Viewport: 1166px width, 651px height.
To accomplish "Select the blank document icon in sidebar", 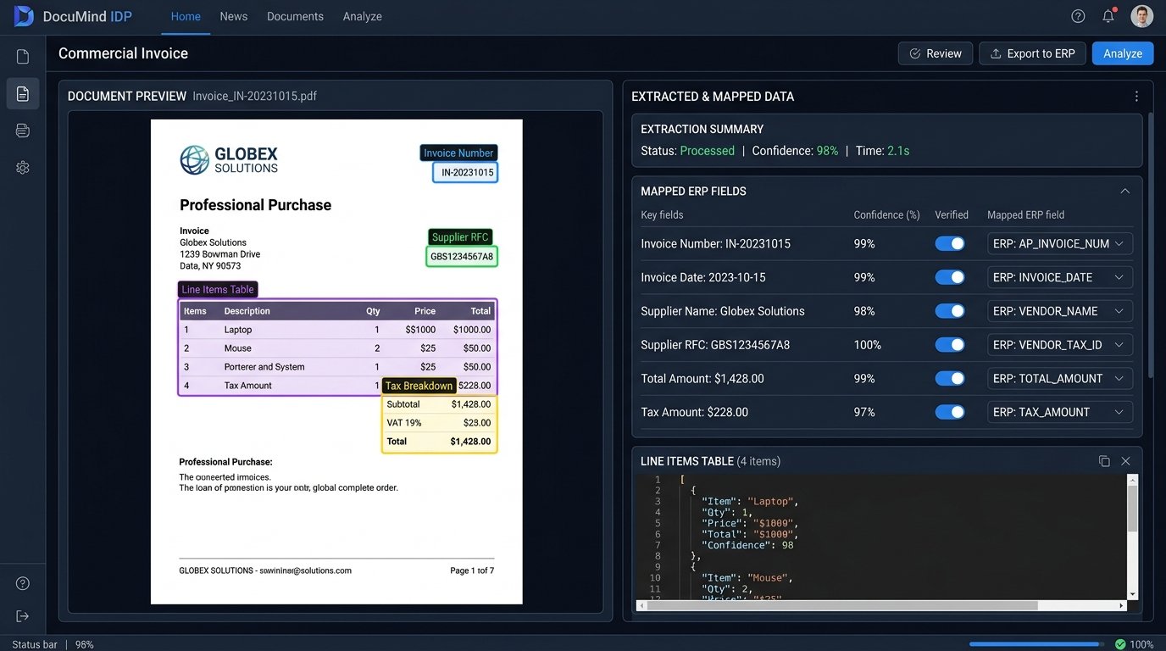I will click(23, 57).
